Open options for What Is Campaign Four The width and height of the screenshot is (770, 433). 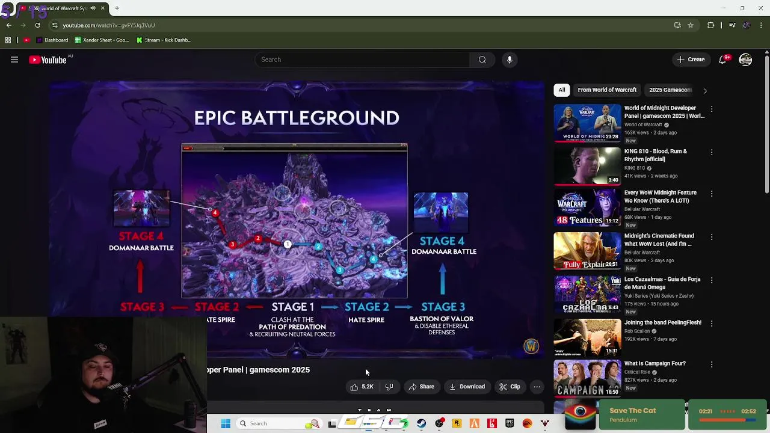pos(712,364)
